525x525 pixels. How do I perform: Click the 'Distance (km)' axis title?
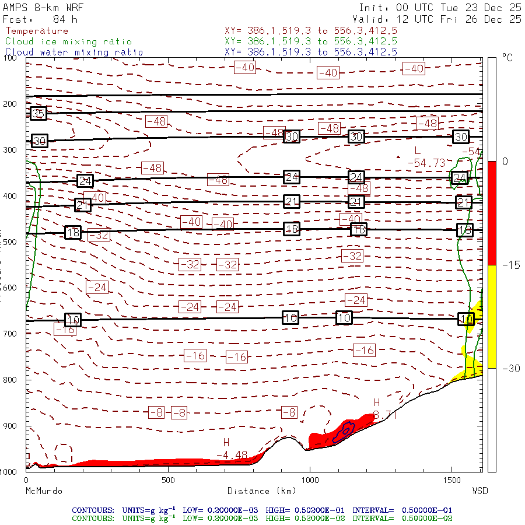pyautogui.click(x=262, y=491)
